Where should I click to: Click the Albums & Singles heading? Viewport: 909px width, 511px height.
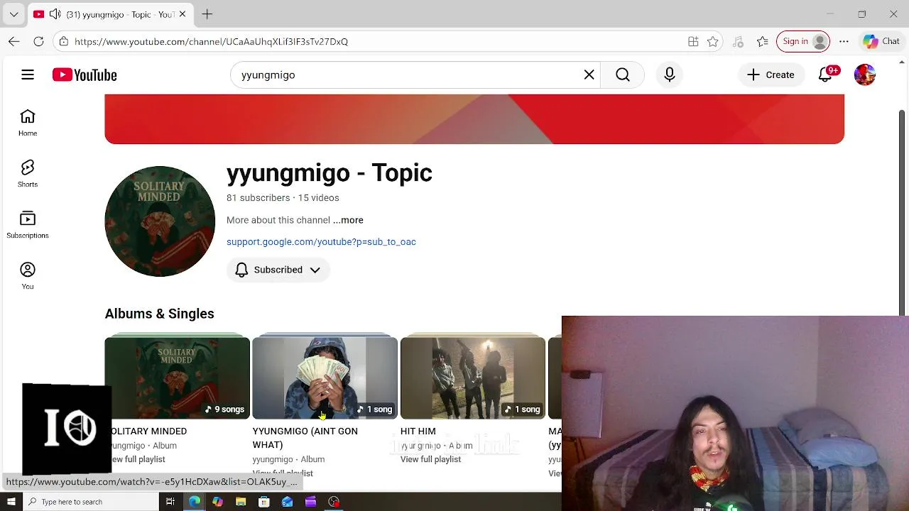pos(159,314)
